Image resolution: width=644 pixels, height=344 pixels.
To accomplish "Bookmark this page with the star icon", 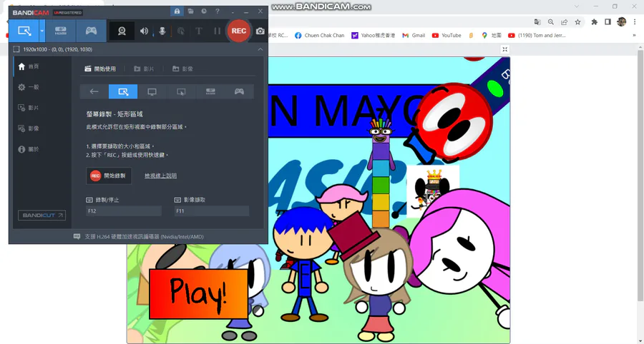I will tap(578, 22).
